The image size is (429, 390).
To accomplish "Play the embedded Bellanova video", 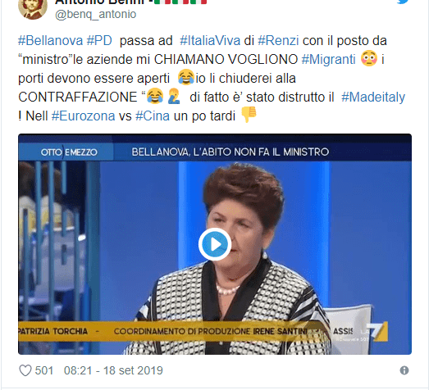I will click(x=215, y=244).
